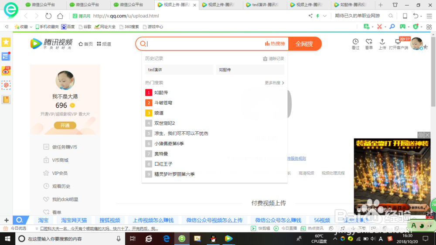Open 更多热搜 more hot searches

[274, 82]
